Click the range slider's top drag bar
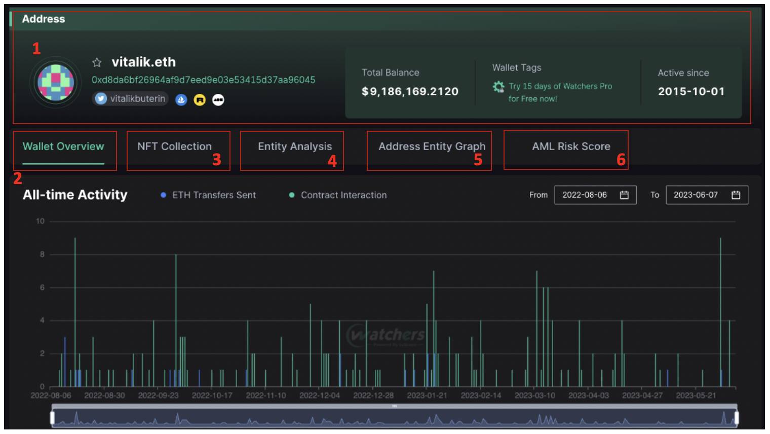Image resolution: width=770 pixels, height=434 pixels. tap(394, 406)
